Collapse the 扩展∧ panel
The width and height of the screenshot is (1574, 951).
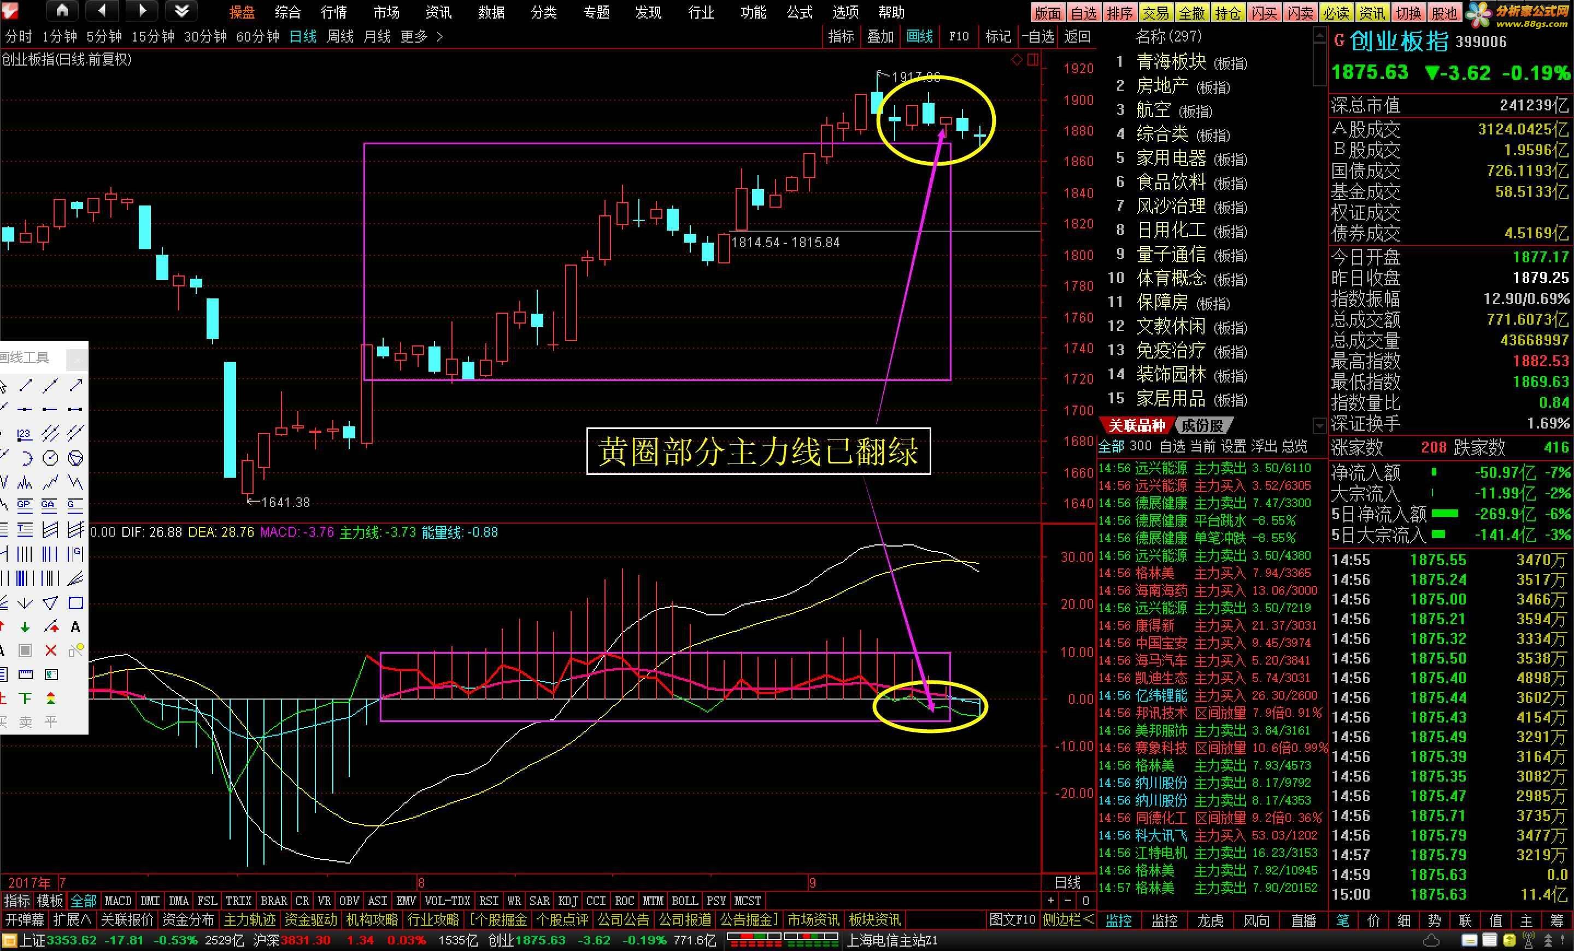pos(72,920)
